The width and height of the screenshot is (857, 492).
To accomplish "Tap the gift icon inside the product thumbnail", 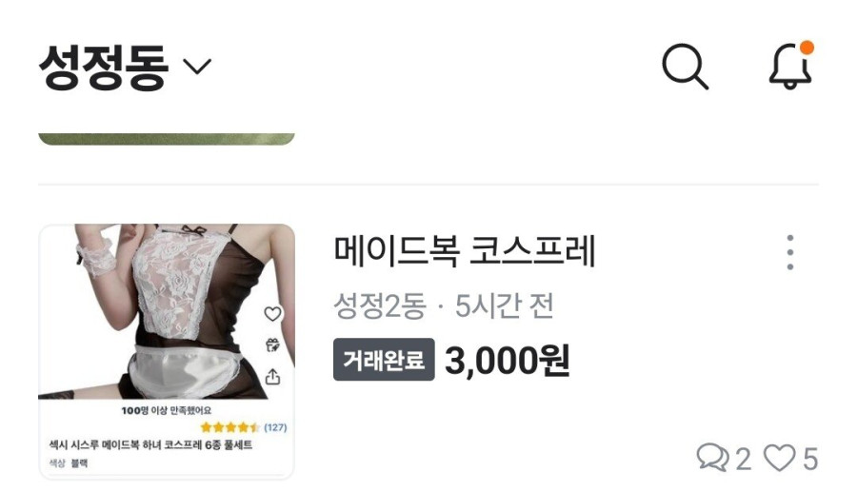I will tap(272, 345).
